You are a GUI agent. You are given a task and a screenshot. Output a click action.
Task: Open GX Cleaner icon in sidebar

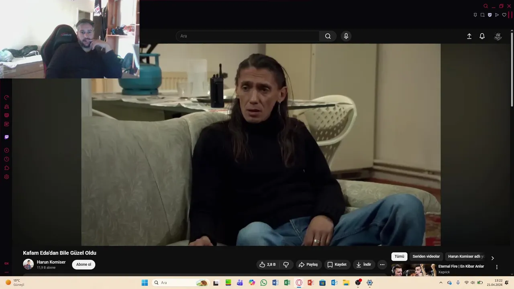pyautogui.click(x=6, y=106)
